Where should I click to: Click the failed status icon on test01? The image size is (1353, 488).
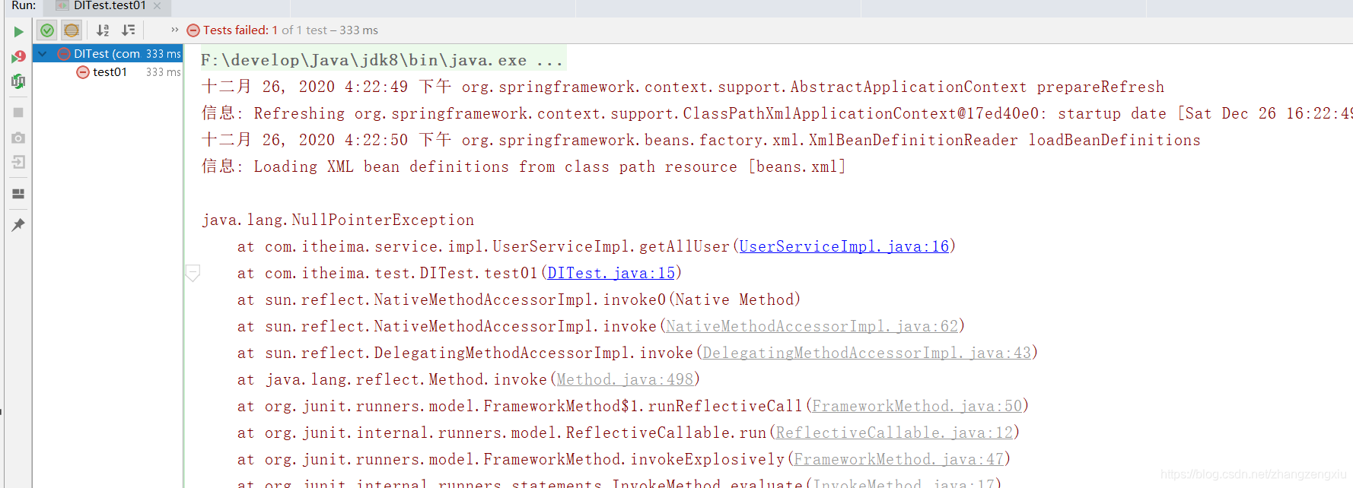point(83,71)
